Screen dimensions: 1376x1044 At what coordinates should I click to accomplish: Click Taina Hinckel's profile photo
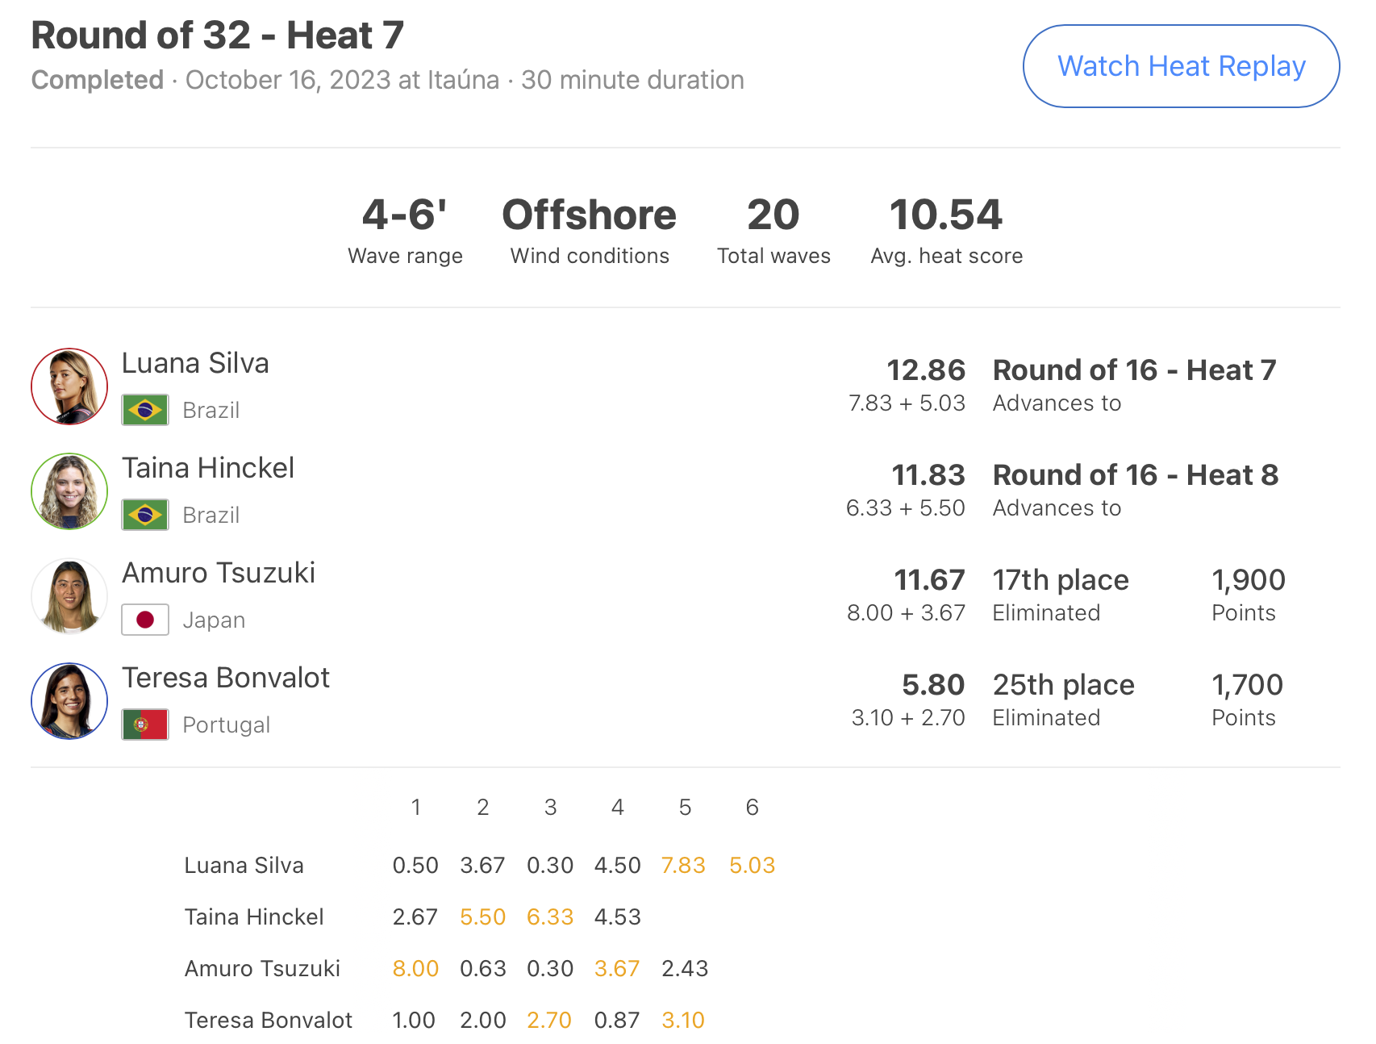[69, 491]
